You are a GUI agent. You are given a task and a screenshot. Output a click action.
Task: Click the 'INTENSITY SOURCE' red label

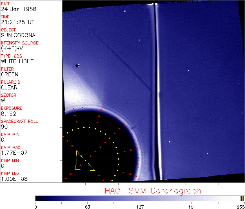pos(20,43)
